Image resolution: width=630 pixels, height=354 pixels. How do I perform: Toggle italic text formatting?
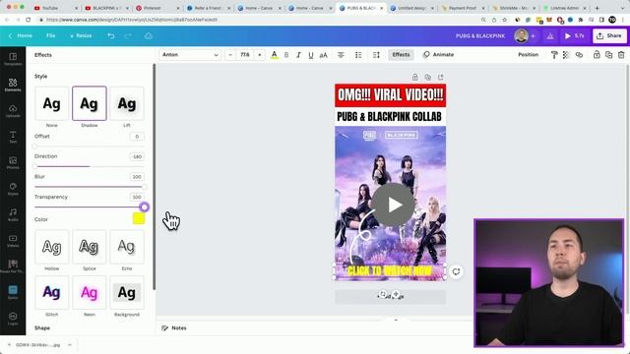point(298,55)
